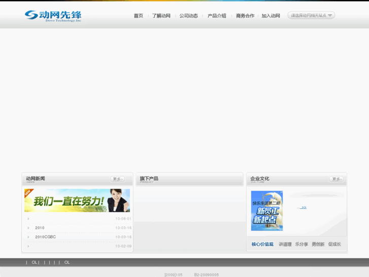The image size is (369, 277).
Task: Switch to the 乐分享 tab
Action: click(x=301, y=244)
